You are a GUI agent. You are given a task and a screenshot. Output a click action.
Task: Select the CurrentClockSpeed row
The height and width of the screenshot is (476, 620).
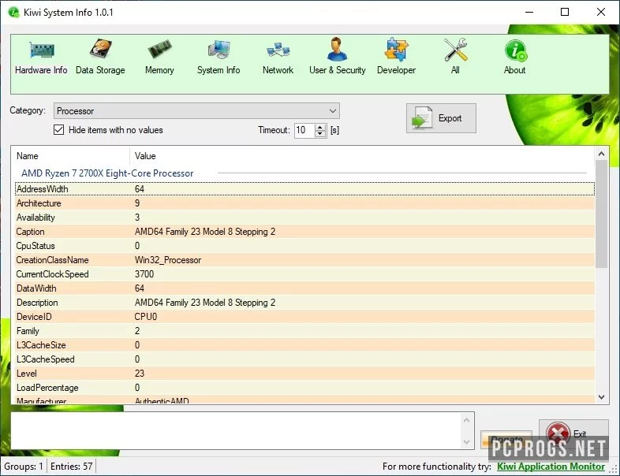click(x=304, y=274)
